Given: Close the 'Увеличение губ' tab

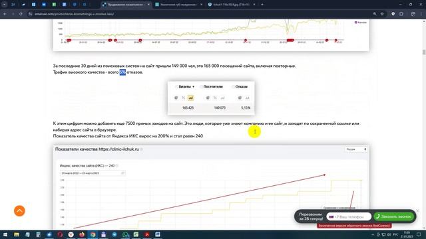Looking at the screenshot, I should (x=201, y=5).
